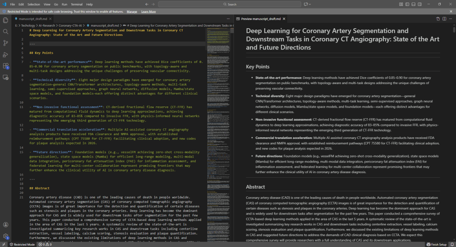Click line number 11 in the gutter

(x=21, y=107)
